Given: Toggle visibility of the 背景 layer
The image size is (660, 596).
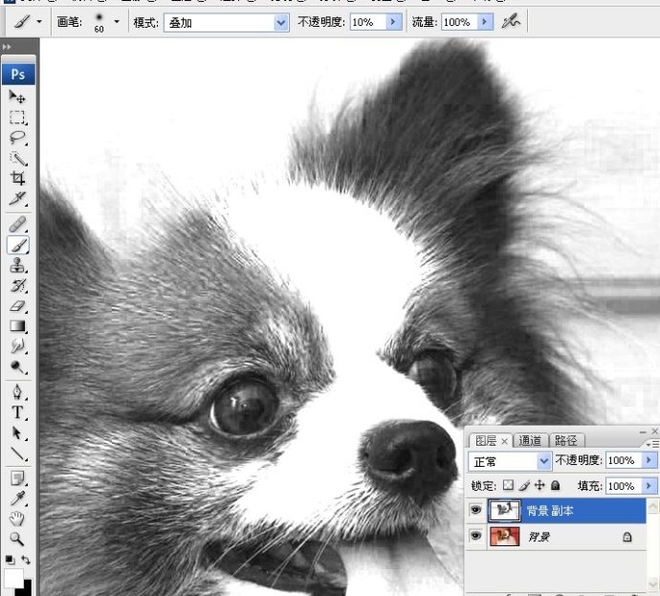Looking at the screenshot, I should 475,537.
